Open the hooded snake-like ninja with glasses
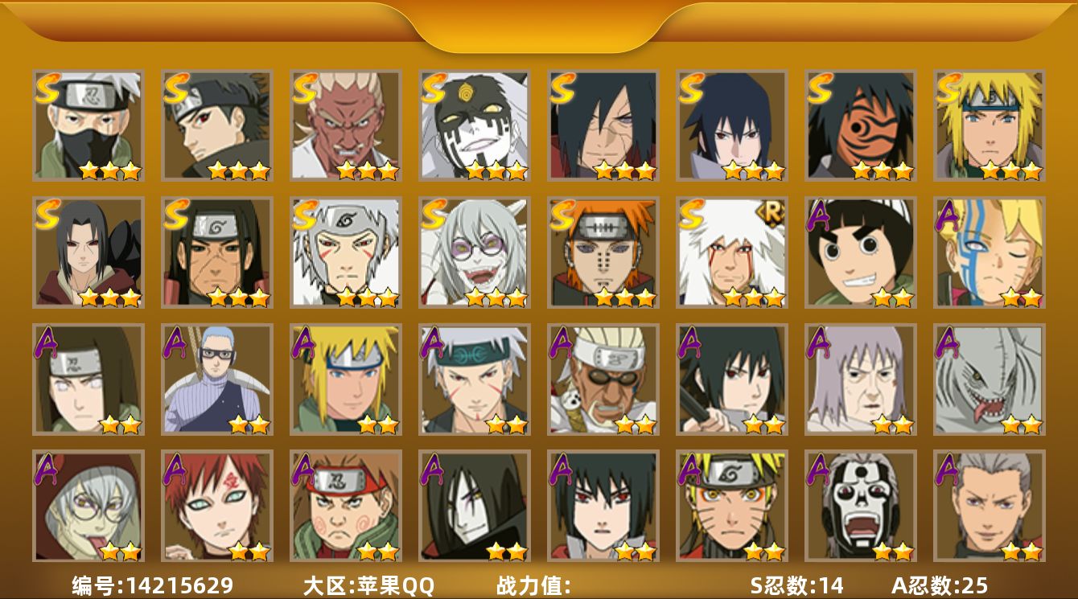Viewport: 1078px width, 599px height. point(88,506)
